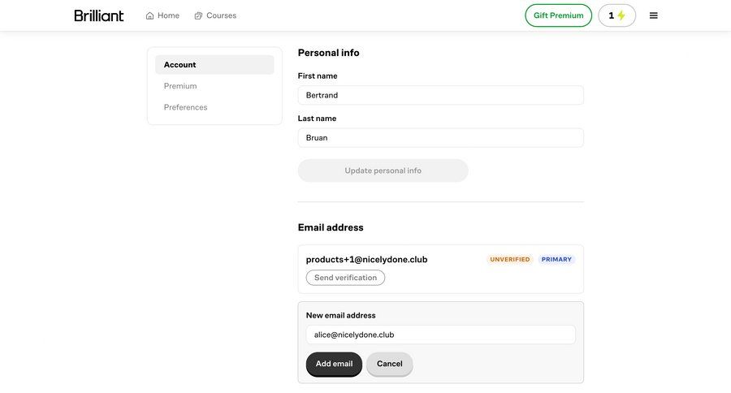Open the Courses navigation link
This screenshot has width=731, height=393.
(221, 15)
